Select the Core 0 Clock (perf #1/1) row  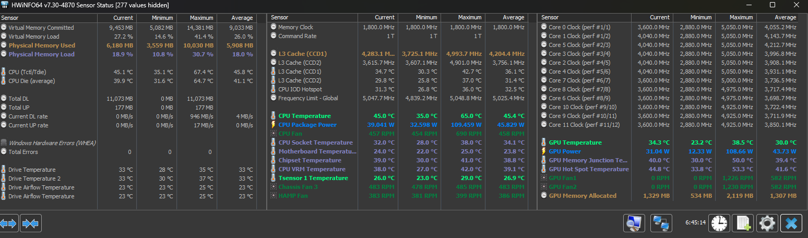pos(669,27)
